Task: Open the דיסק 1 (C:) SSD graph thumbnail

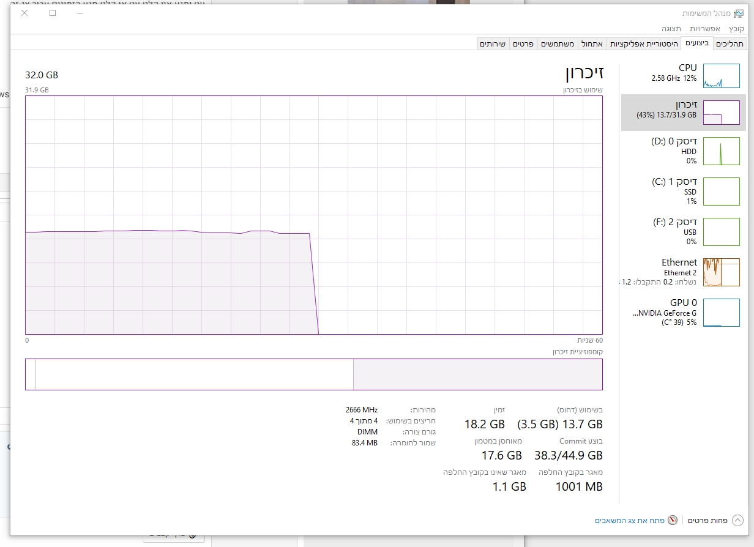Action: click(x=722, y=192)
